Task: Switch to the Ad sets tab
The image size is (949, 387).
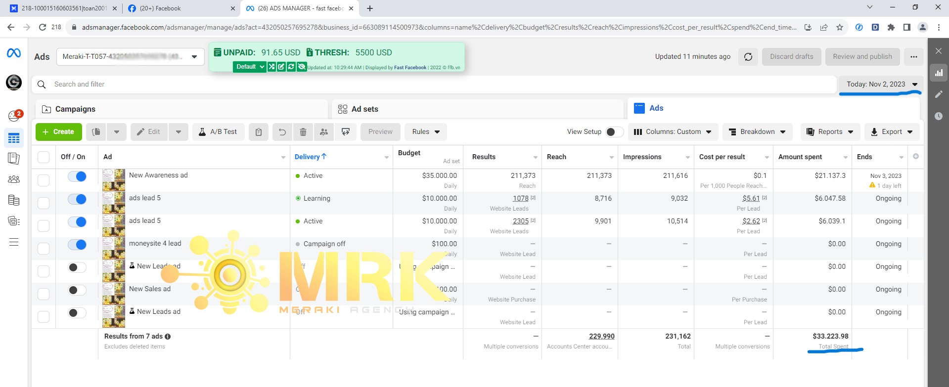Action: pyautogui.click(x=478, y=109)
